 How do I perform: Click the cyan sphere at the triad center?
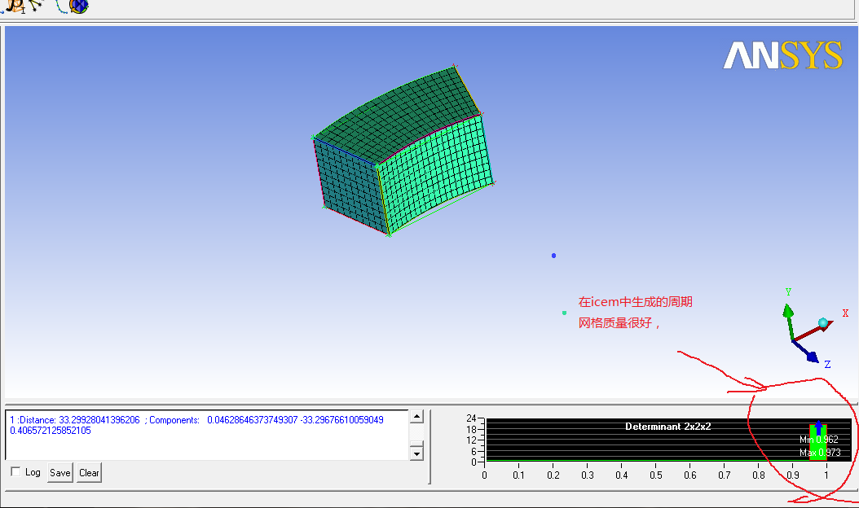[x=823, y=323]
